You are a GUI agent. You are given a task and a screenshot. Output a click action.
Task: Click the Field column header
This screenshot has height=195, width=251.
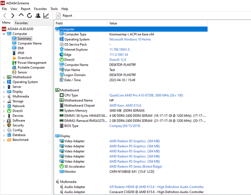[81, 23]
